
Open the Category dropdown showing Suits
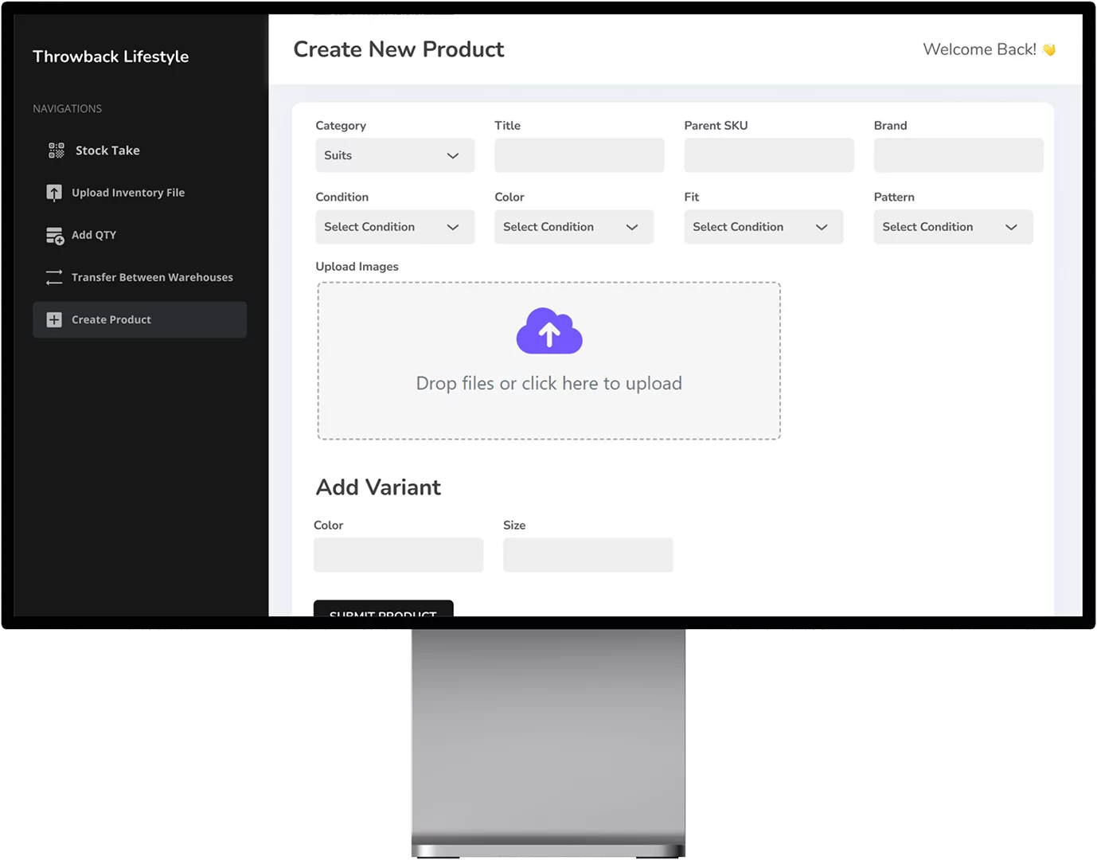click(x=394, y=155)
